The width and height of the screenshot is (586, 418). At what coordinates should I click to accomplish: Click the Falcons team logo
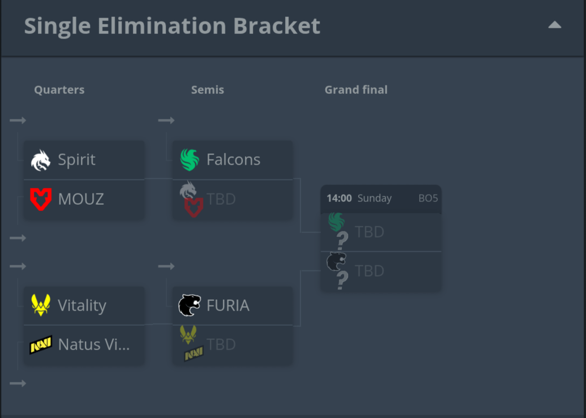189,160
